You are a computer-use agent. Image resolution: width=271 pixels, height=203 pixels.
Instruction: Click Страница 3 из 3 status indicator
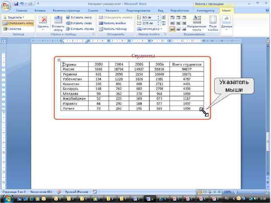click(x=14, y=192)
